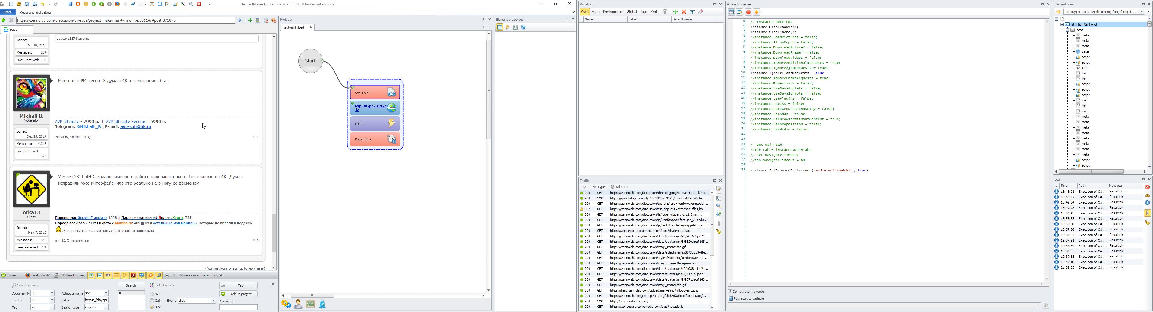Viewport: 1153px width, 312px height.
Task: Click the filter funnel icon in Variables panel
Action: coord(665,12)
